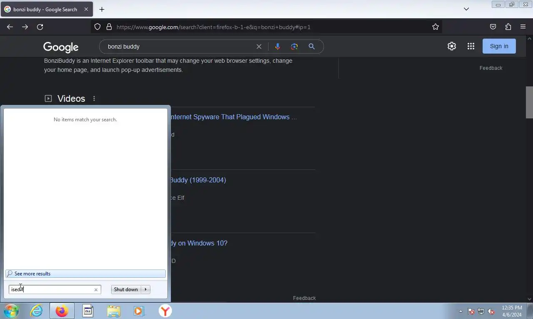Screen dimensions: 533x319
Task: Reload the current page
Action: [x=40, y=27]
